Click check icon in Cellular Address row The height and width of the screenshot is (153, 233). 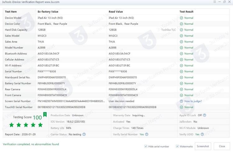181,59
